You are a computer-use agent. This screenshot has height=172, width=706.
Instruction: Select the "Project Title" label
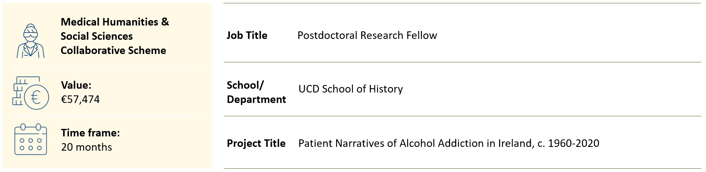click(x=256, y=143)
